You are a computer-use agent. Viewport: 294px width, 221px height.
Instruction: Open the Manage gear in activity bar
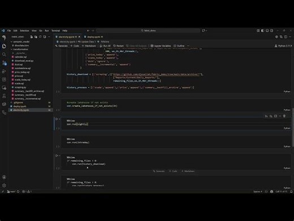[4, 185]
